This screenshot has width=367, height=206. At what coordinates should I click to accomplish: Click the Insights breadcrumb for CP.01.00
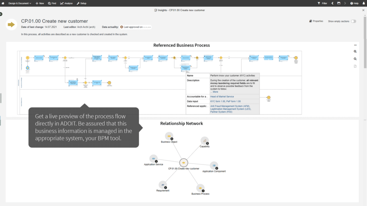pos(179,10)
